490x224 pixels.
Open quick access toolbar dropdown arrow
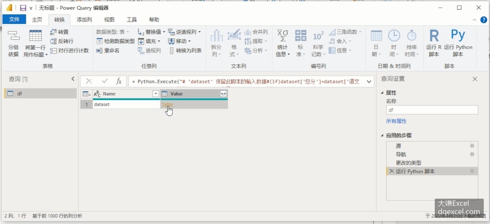(x=31, y=8)
